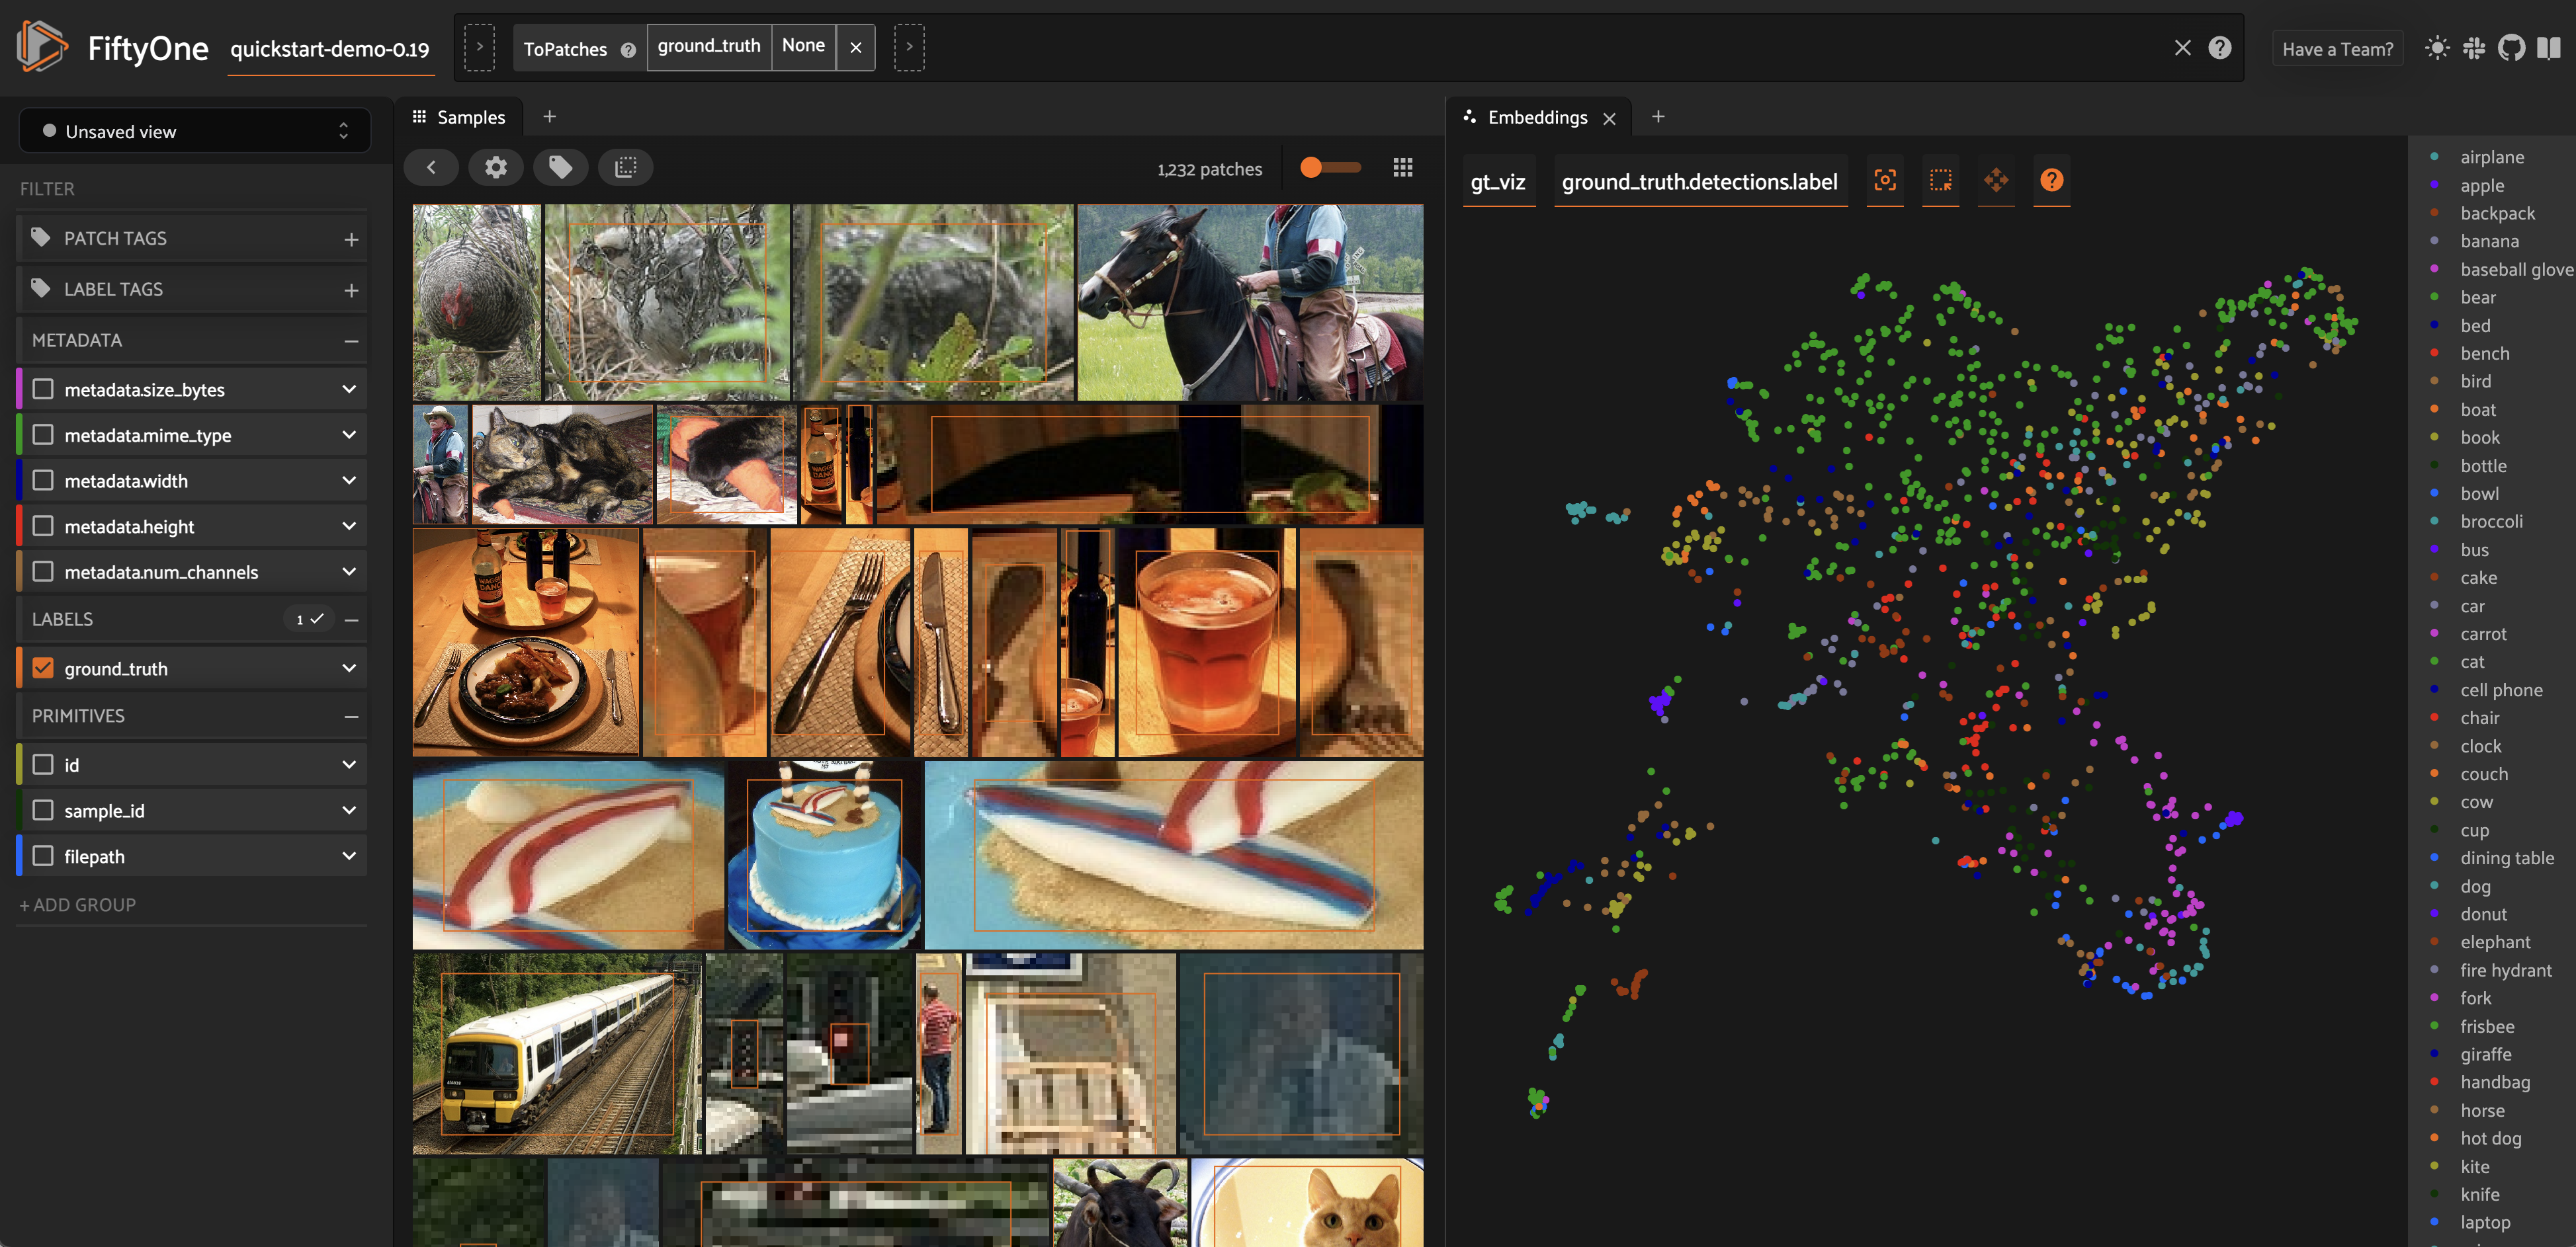This screenshot has height=1247, width=2576.
Task: Open the view bar help icon
Action: (x=2220, y=48)
